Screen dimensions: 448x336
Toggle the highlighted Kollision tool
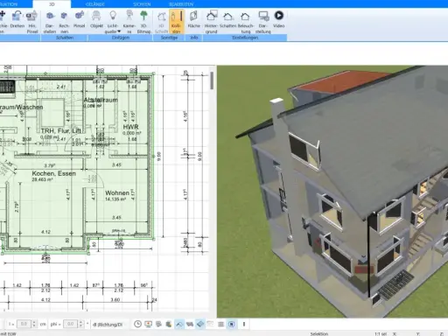176,22
